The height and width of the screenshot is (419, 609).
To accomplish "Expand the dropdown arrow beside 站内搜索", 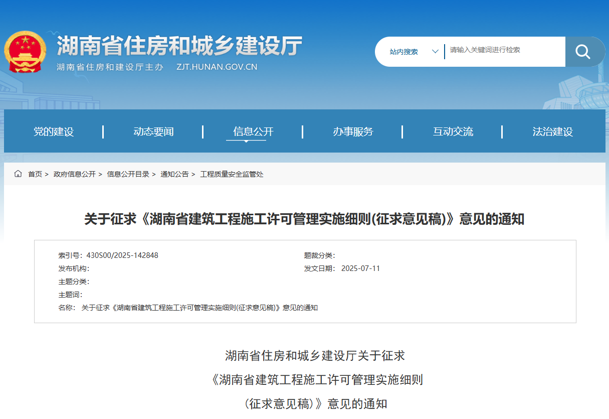I will click(434, 51).
